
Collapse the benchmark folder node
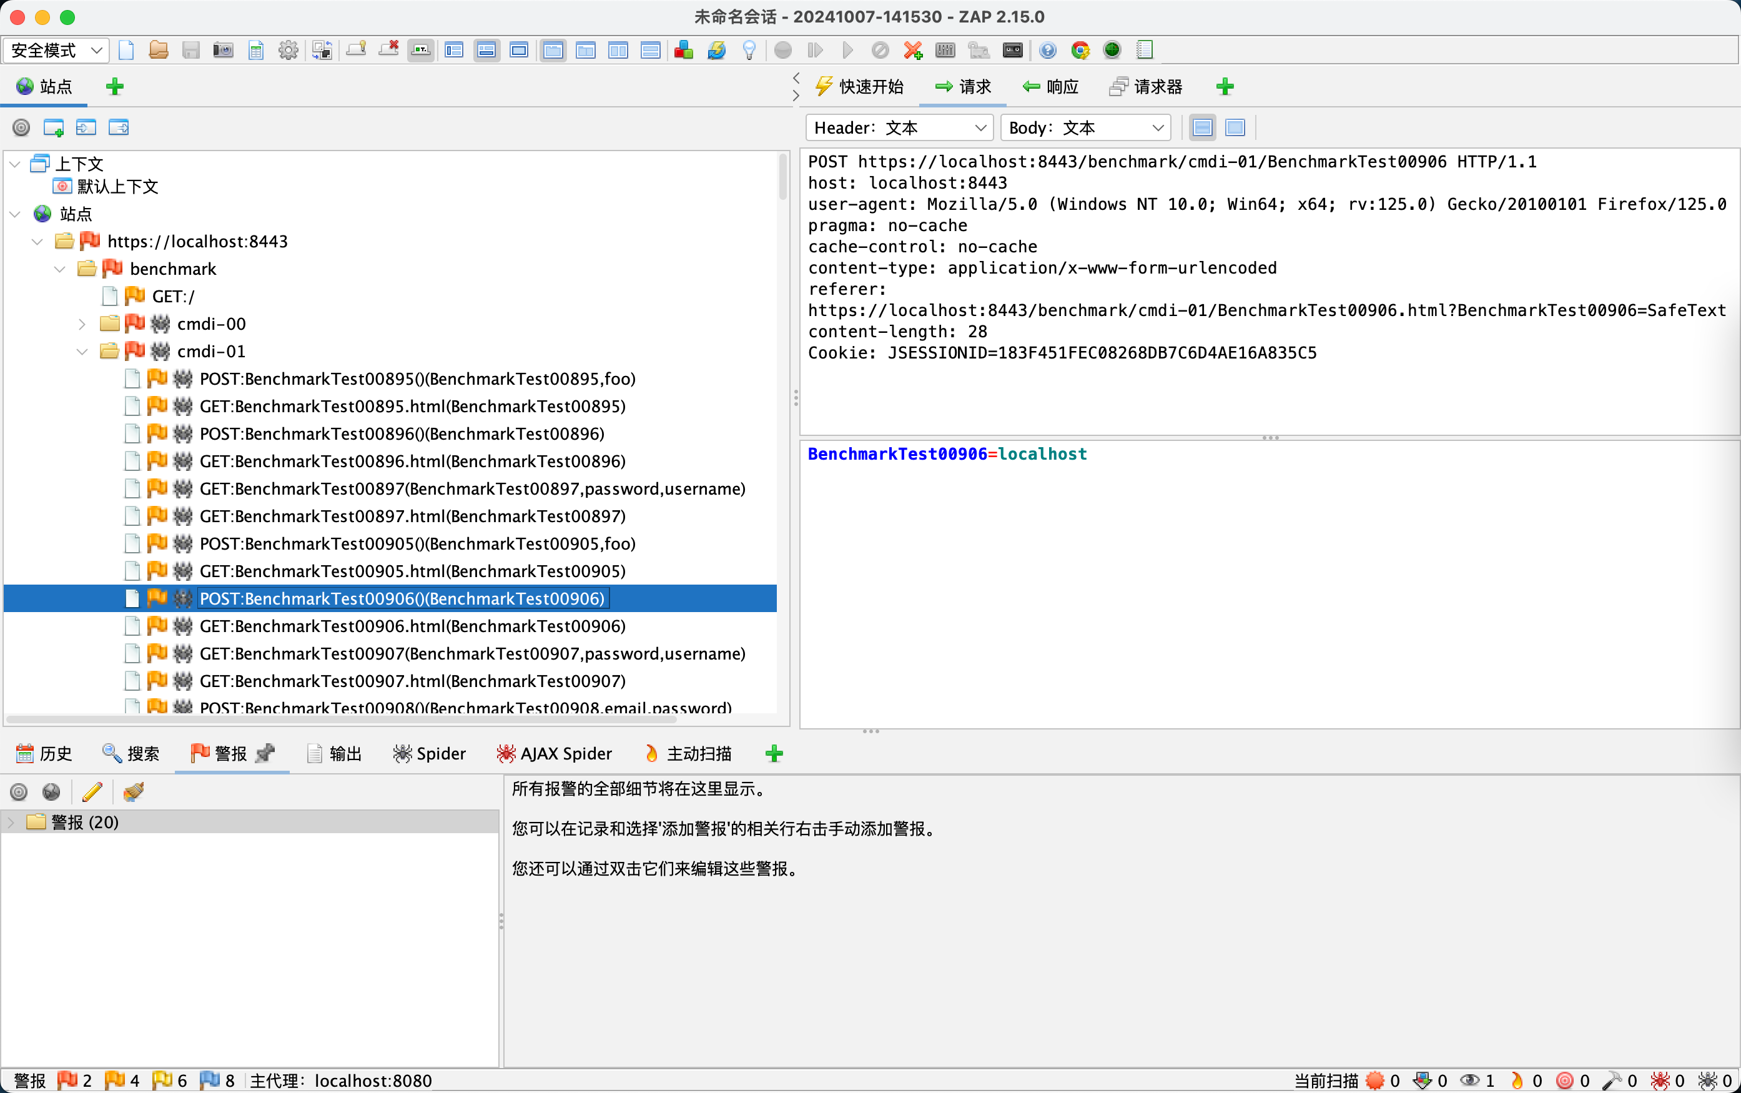[60, 269]
